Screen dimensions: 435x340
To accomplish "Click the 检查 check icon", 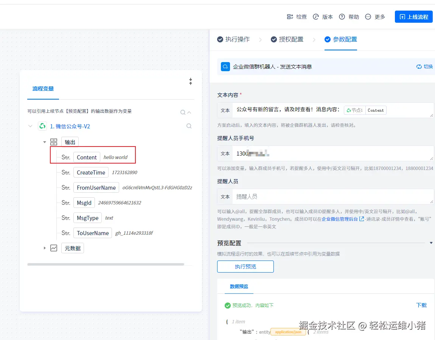I will point(290,17).
